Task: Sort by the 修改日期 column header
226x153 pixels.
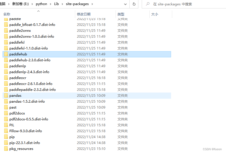Action: coord(84,14)
